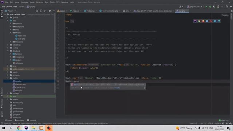Open the phpunit.xml run configuration dropdown
This screenshot has height=131, width=233.
pyautogui.click(x=195, y=7)
